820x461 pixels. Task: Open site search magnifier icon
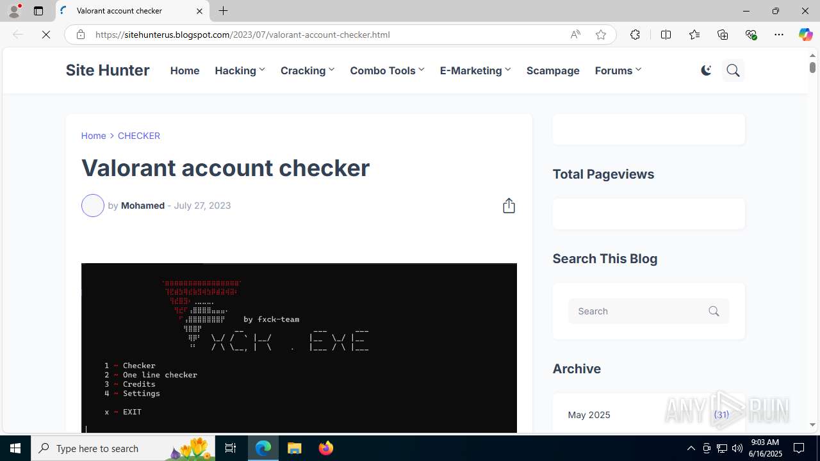tap(734, 70)
